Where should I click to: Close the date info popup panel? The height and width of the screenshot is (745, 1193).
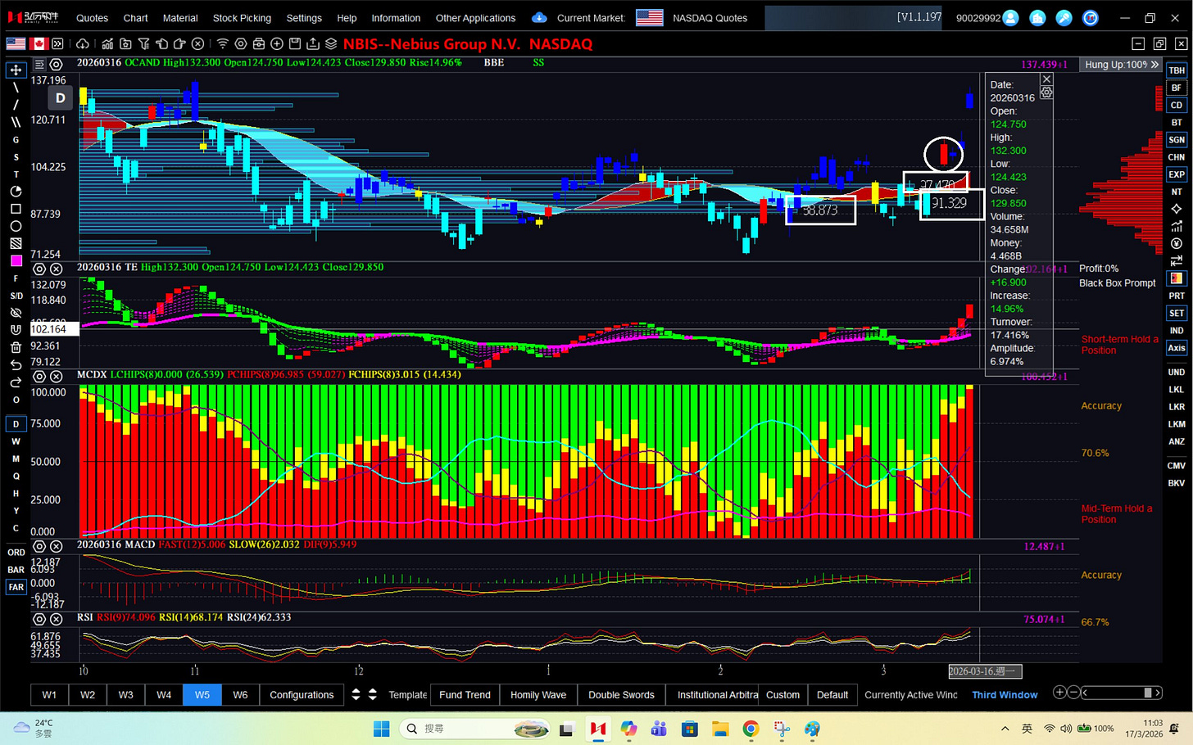[1046, 79]
